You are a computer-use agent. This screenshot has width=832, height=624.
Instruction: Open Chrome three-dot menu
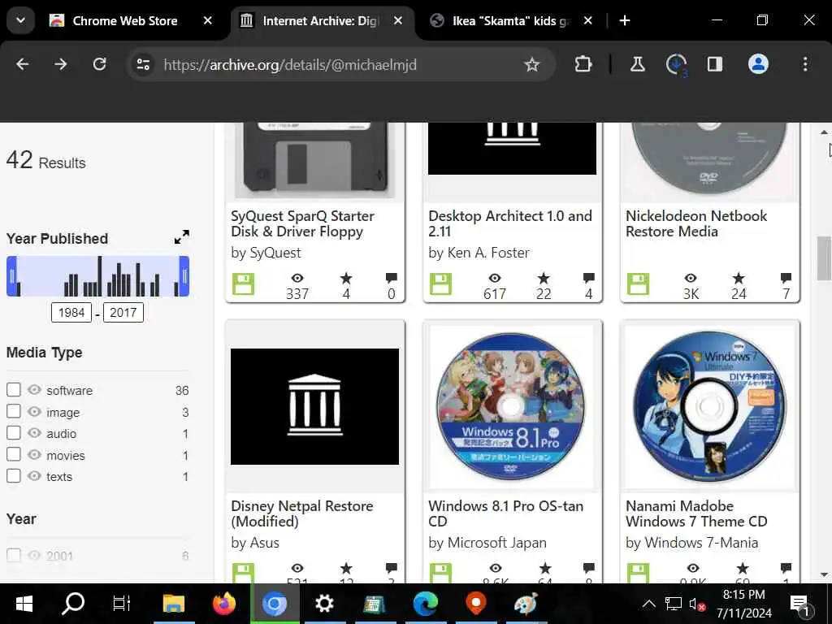(805, 65)
